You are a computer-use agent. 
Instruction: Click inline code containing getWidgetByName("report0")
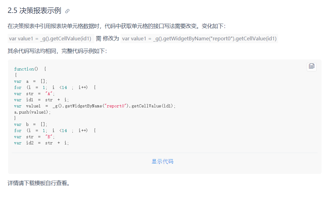coord(199,38)
